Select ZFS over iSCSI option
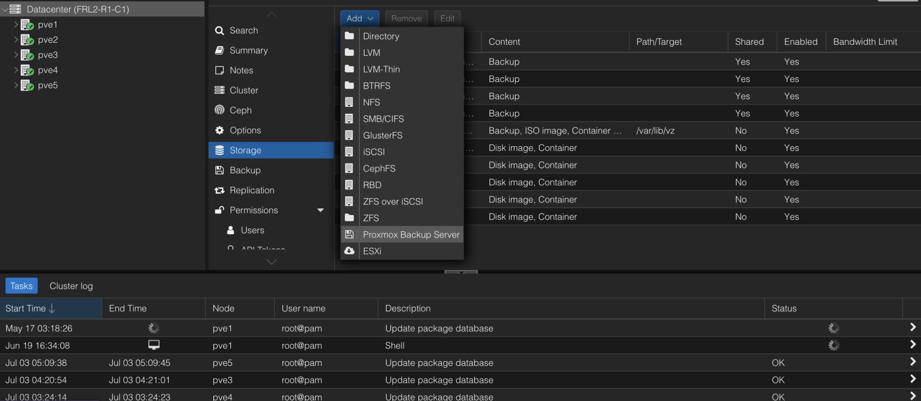Viewport: 921px width, 401px height. (402, 201)
